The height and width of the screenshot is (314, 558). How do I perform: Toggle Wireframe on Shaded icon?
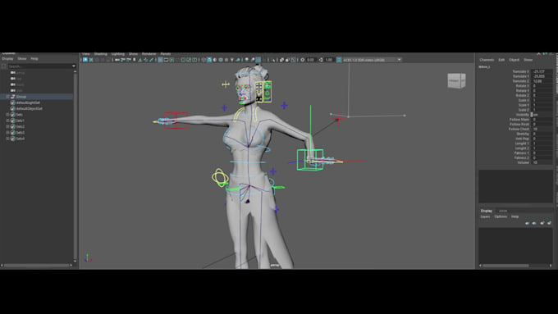(221, 60)
